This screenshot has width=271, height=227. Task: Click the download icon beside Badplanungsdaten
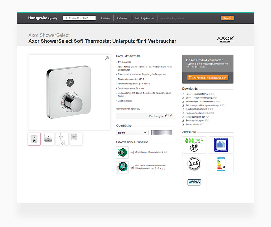[x=183, y=113]
